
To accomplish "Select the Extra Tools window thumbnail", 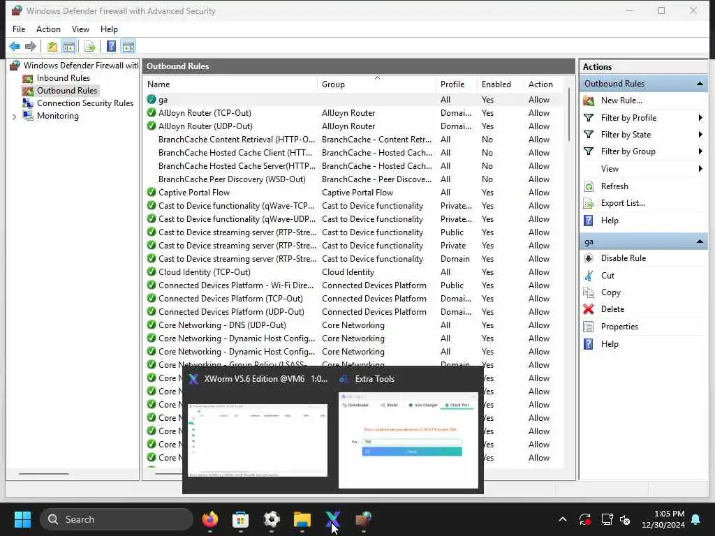I will pos(408,440).
